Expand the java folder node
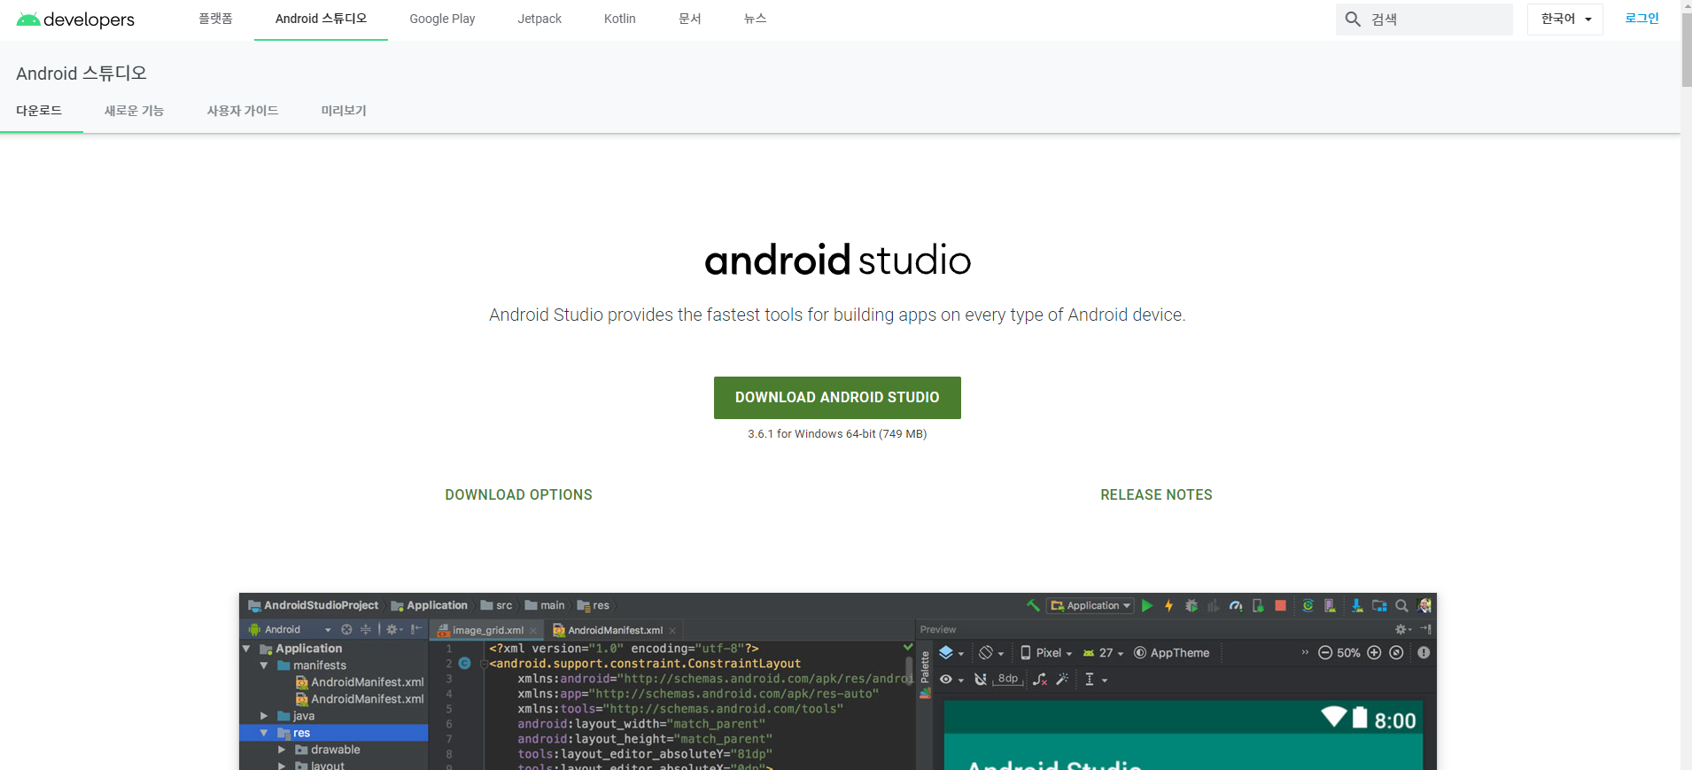Screen dimensions: 1692x770 pyautogui.click(x=264, y=716)
